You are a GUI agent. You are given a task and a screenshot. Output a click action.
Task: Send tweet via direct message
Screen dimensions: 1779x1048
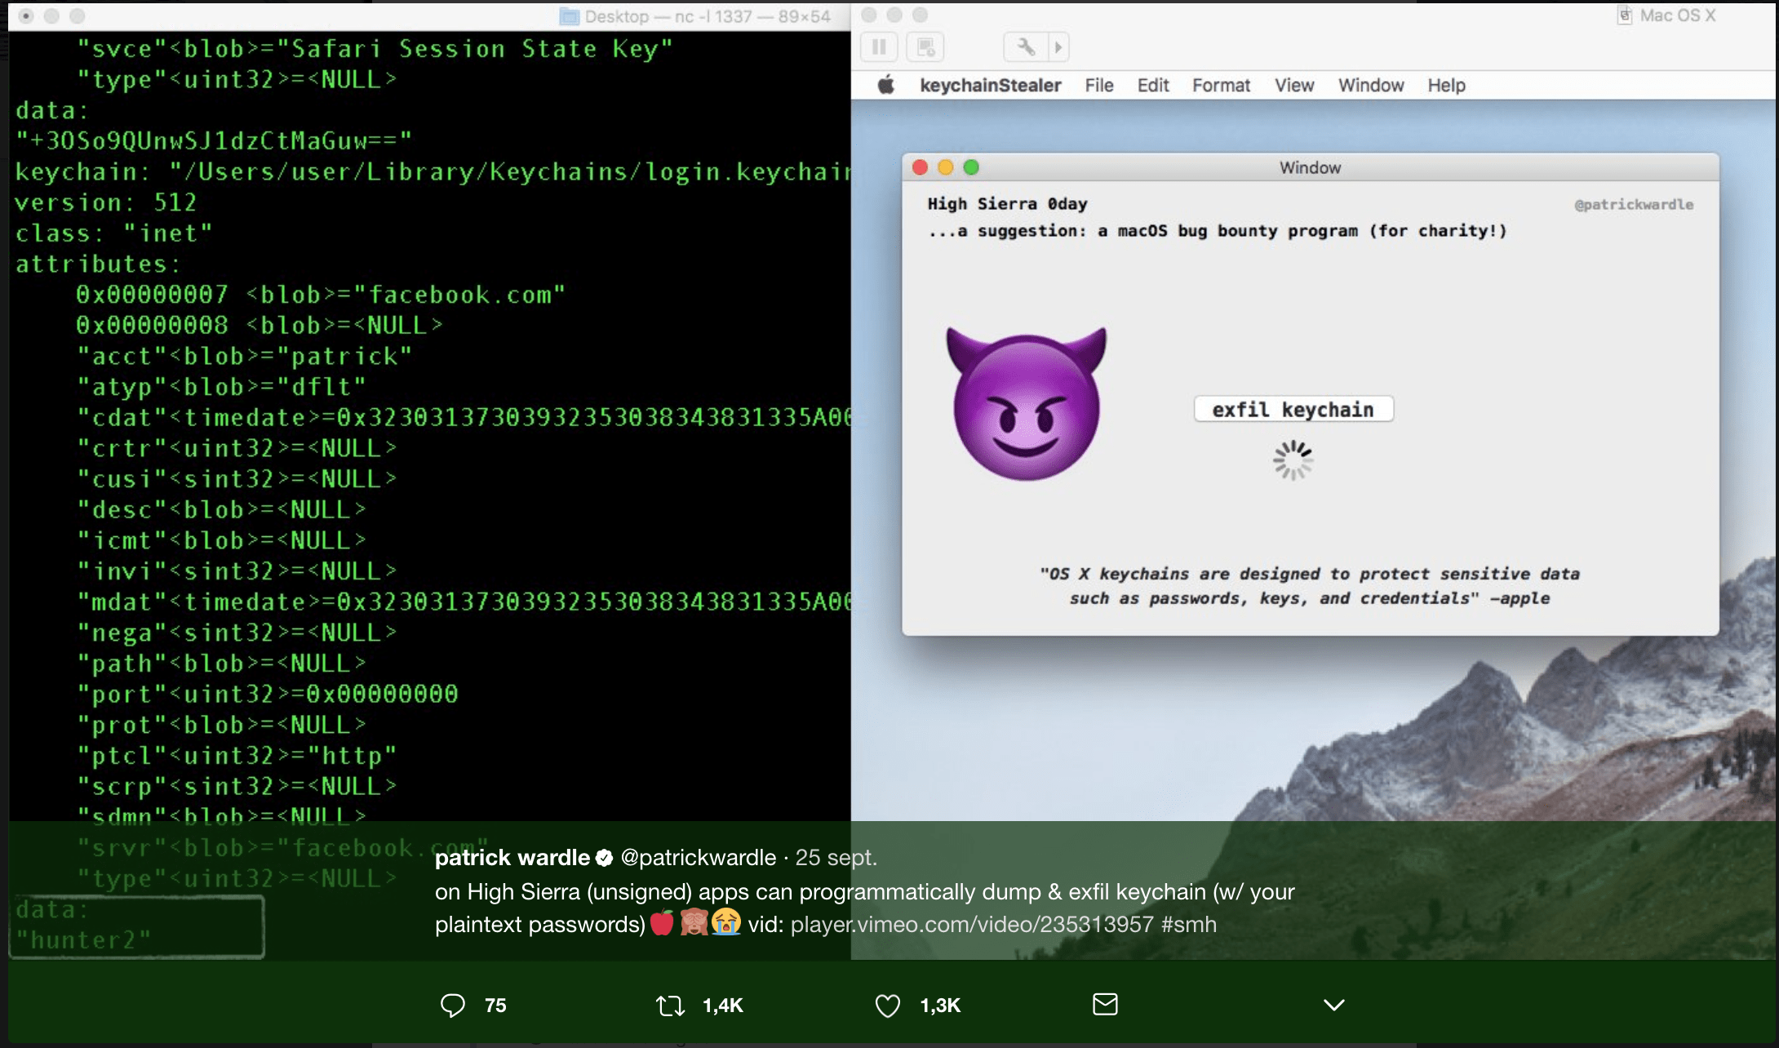(1105, 1004)
